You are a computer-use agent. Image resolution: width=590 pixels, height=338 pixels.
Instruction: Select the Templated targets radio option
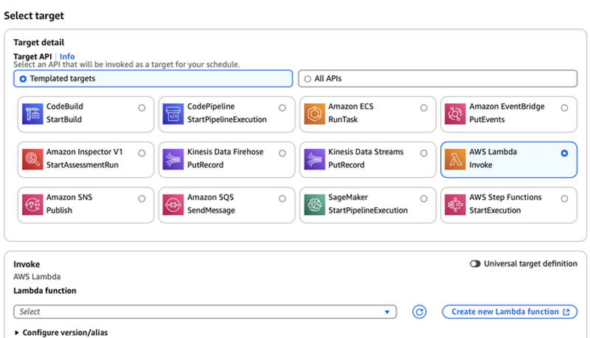coord(23,79)
